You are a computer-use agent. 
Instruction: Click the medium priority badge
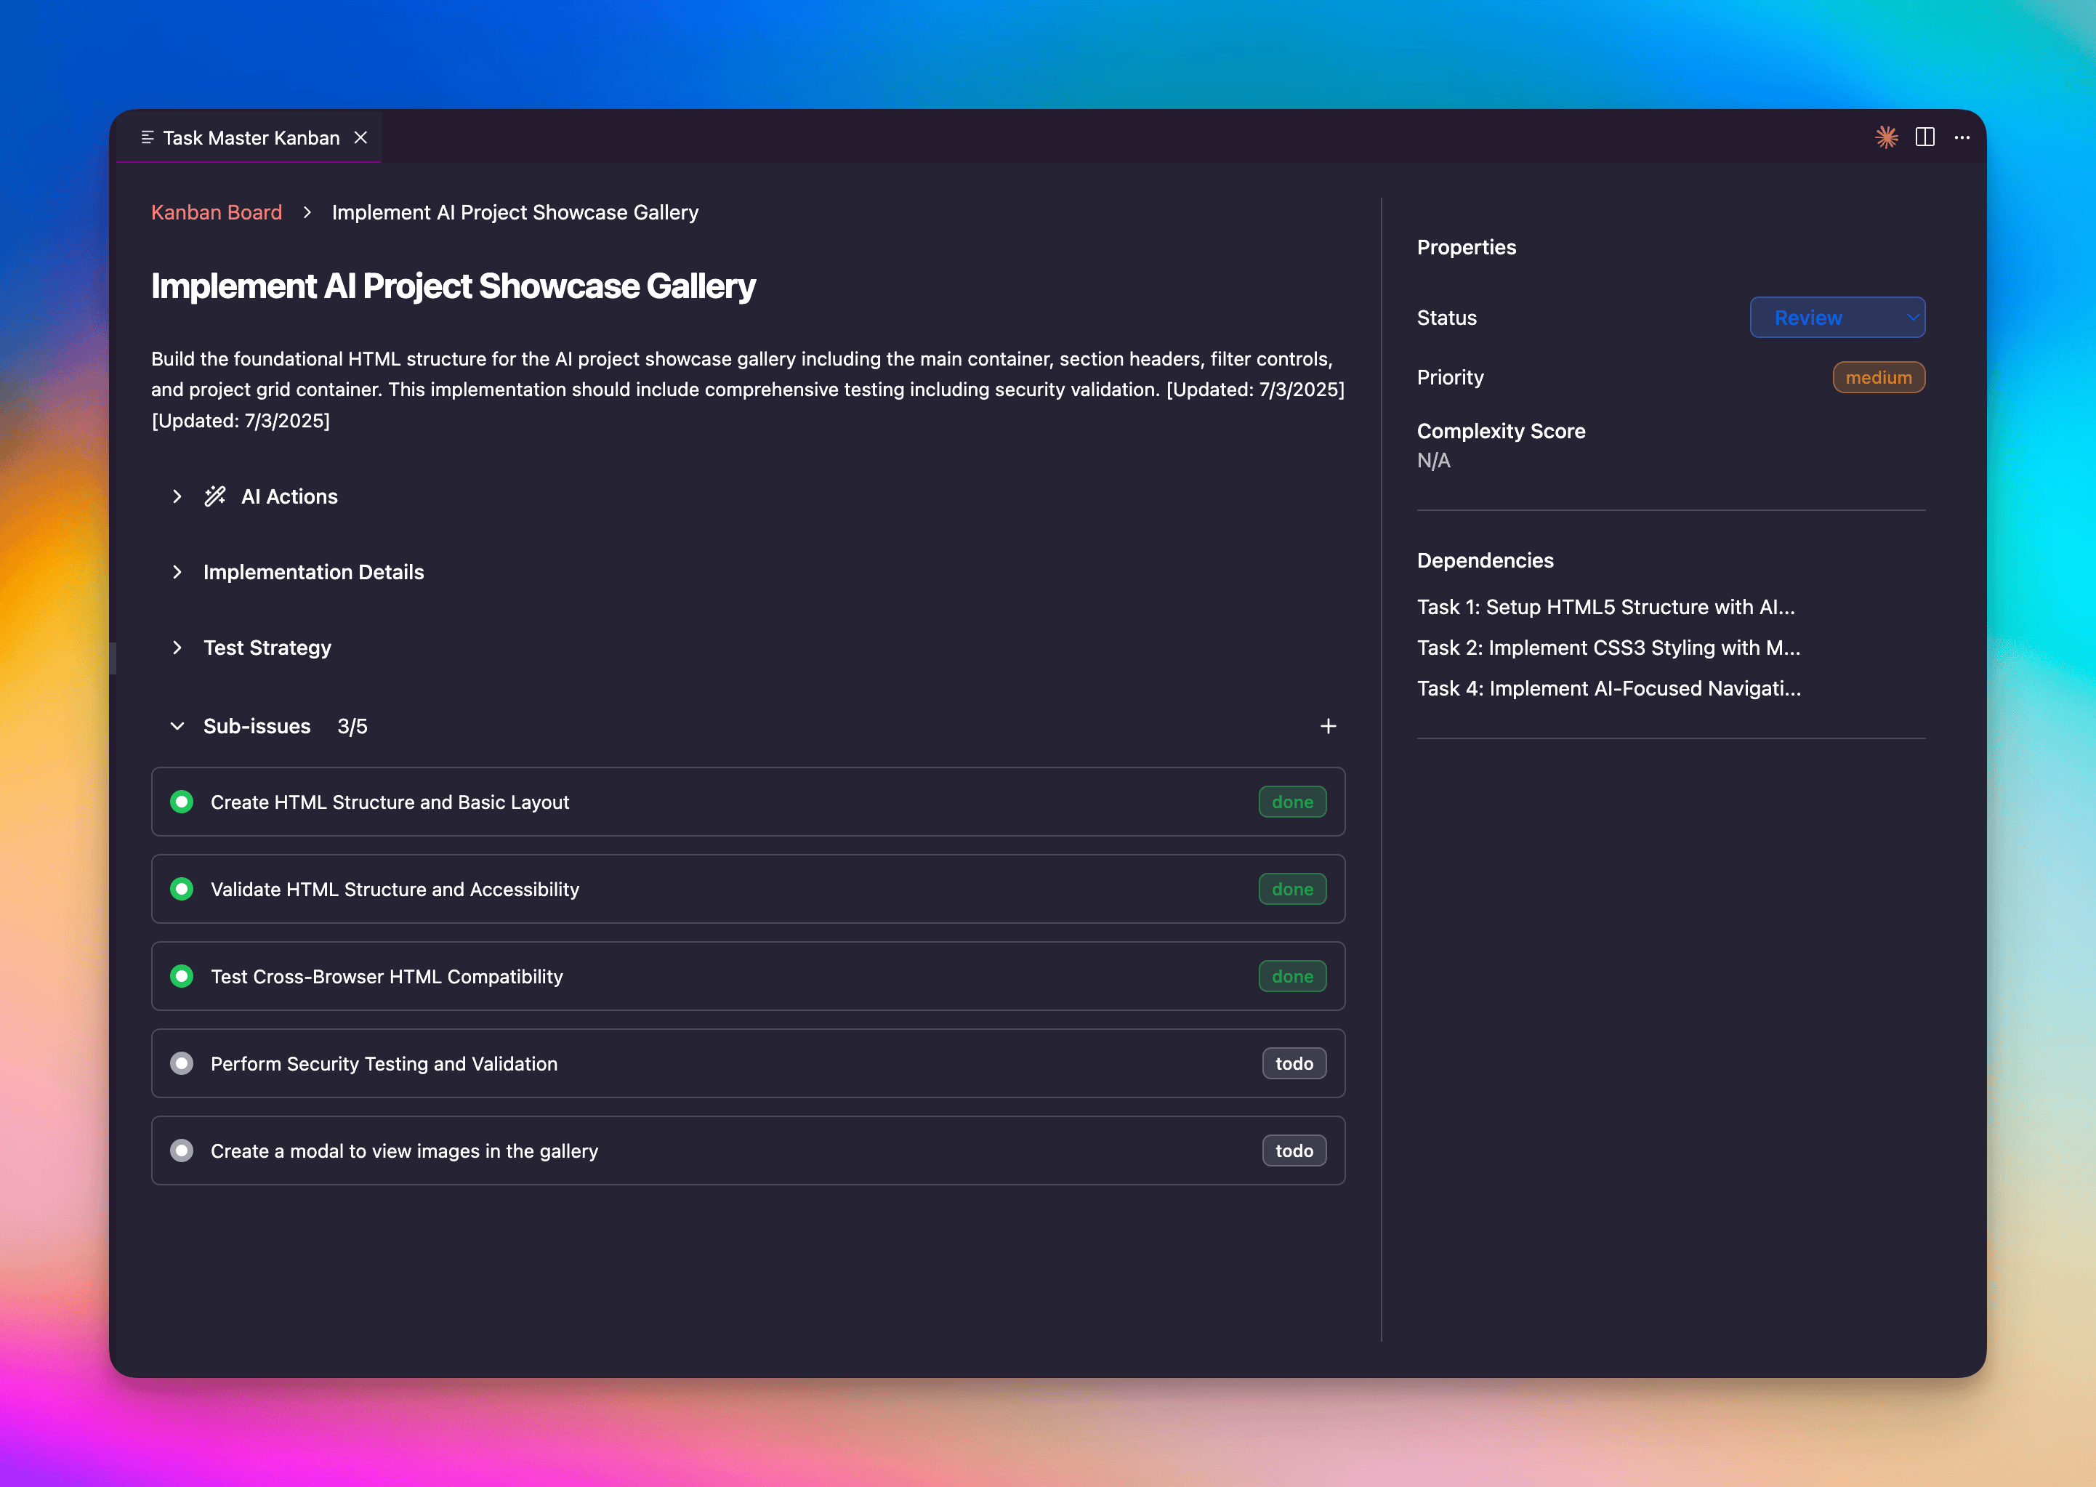[1878, 377]
